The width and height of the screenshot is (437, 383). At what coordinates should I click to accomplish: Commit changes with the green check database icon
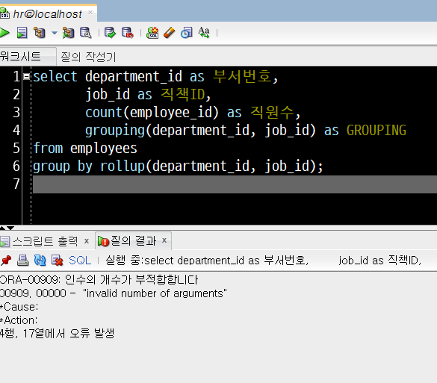[x=110, y=33]
